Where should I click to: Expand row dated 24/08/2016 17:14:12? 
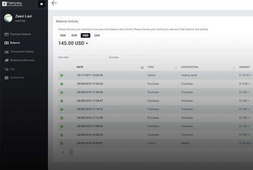[x=62, y=110]
